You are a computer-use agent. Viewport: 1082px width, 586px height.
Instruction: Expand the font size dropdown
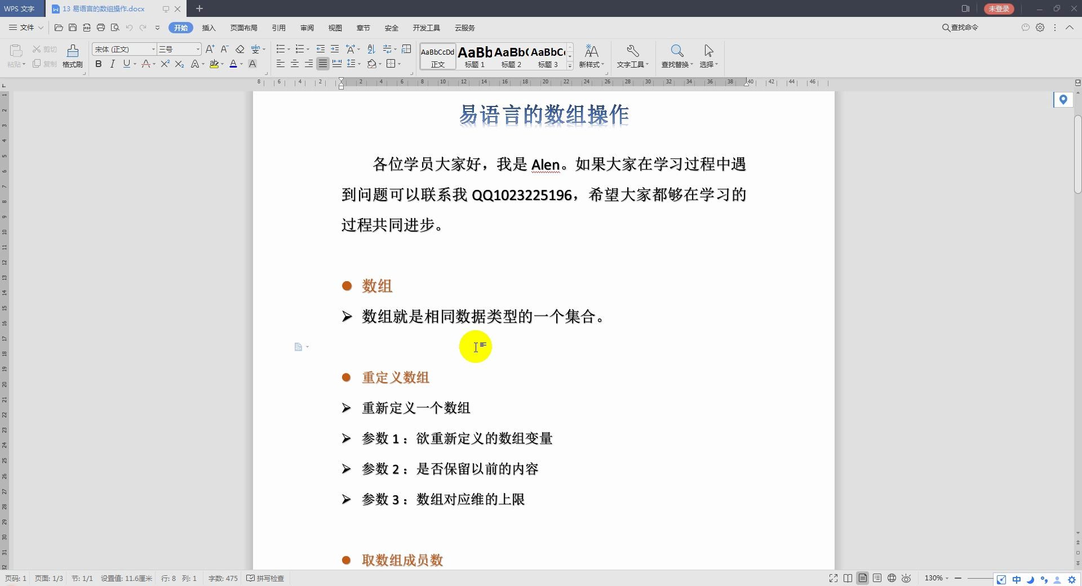[196, 49]
